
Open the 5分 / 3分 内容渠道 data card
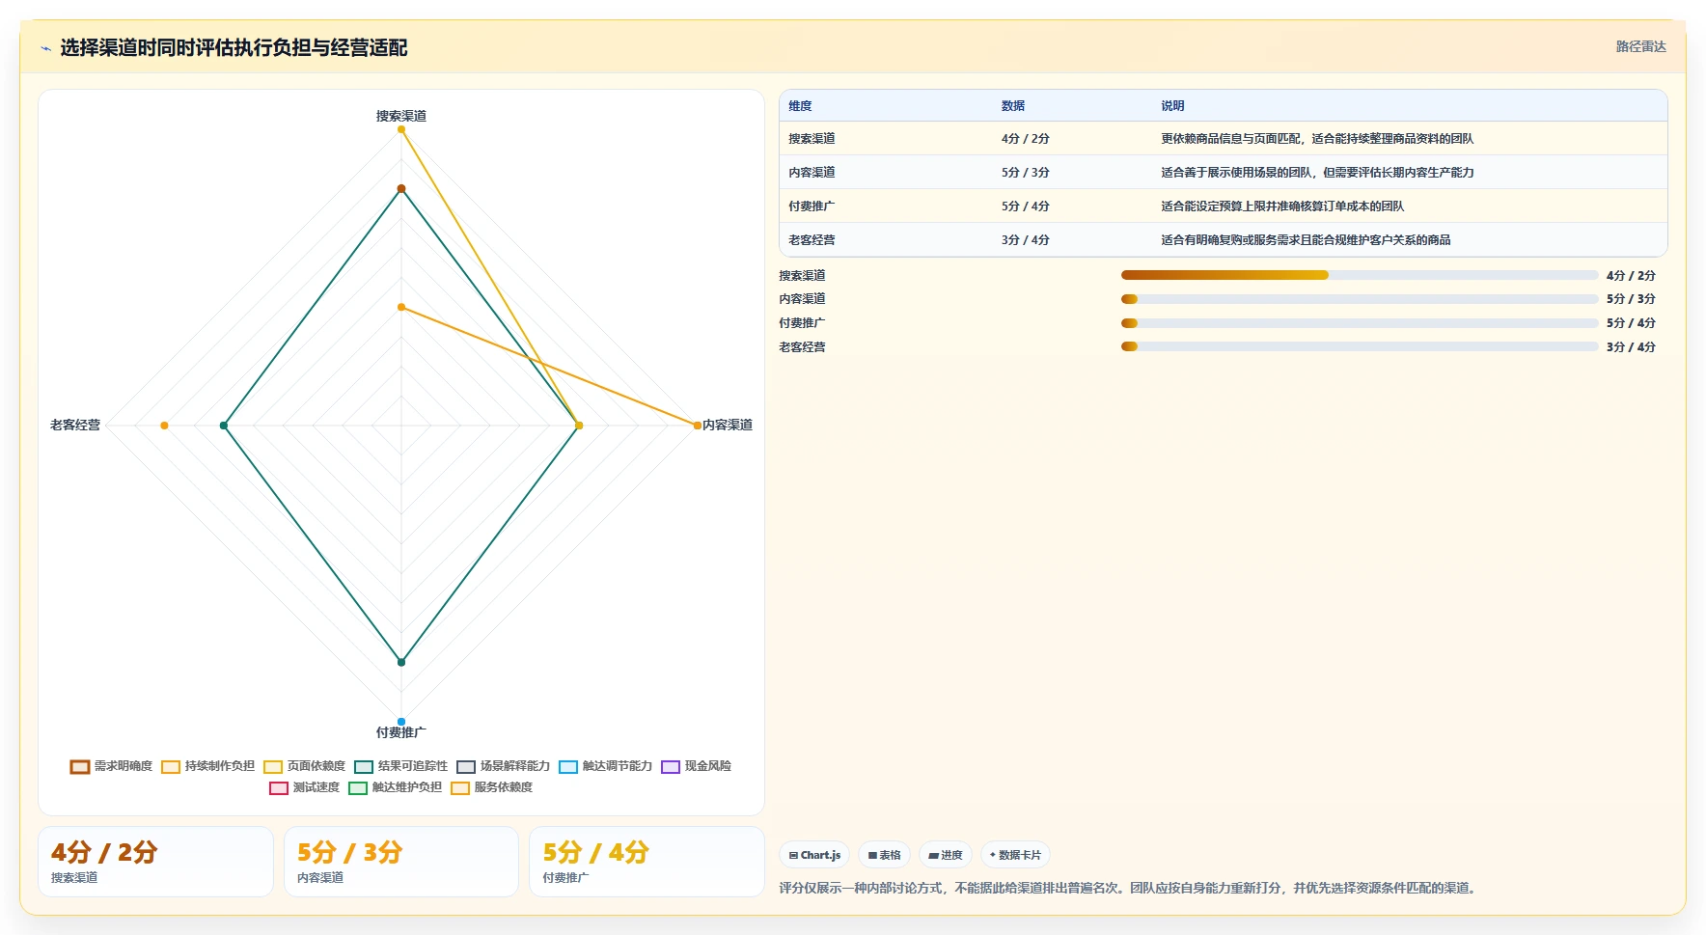pyautogui.click(x=401, y=862)
